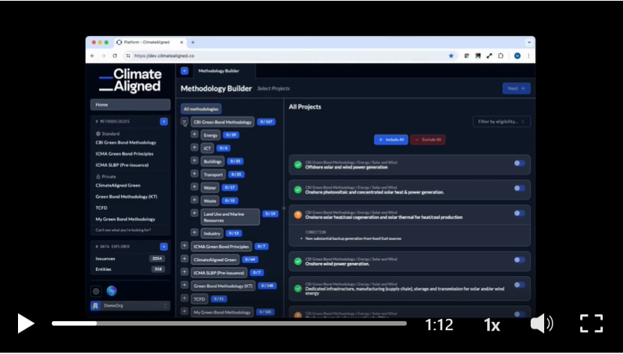Expand Land Use and Marine Resources category
Screen dimensions: 623x354
[194, 213]
